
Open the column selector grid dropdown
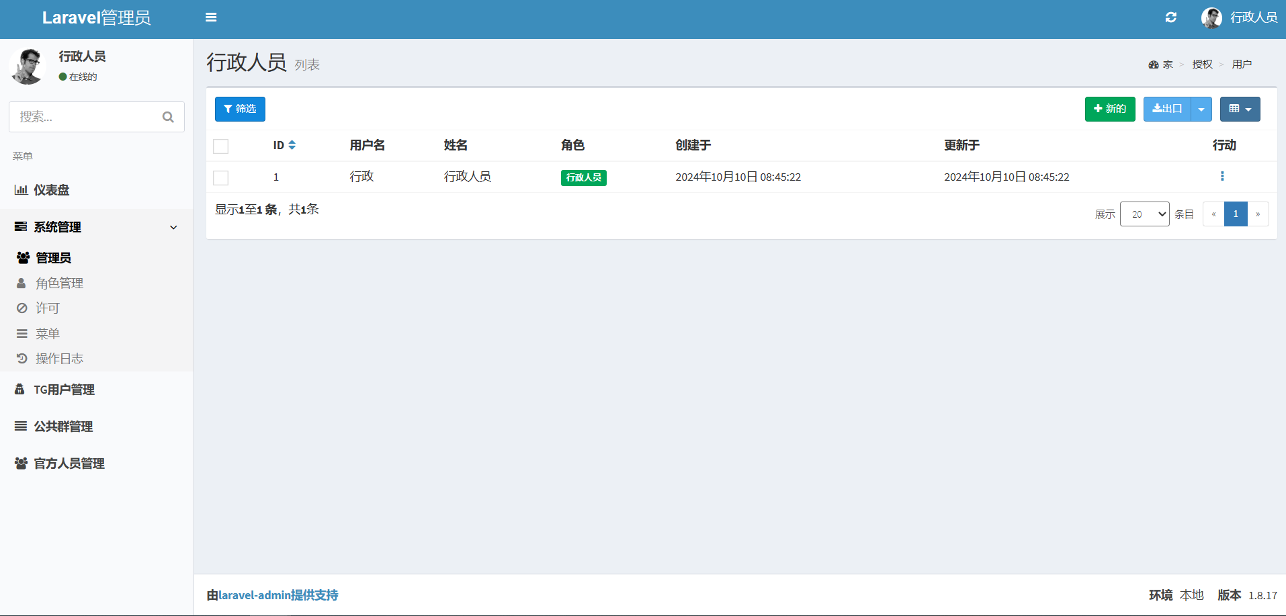[1240, 109]
